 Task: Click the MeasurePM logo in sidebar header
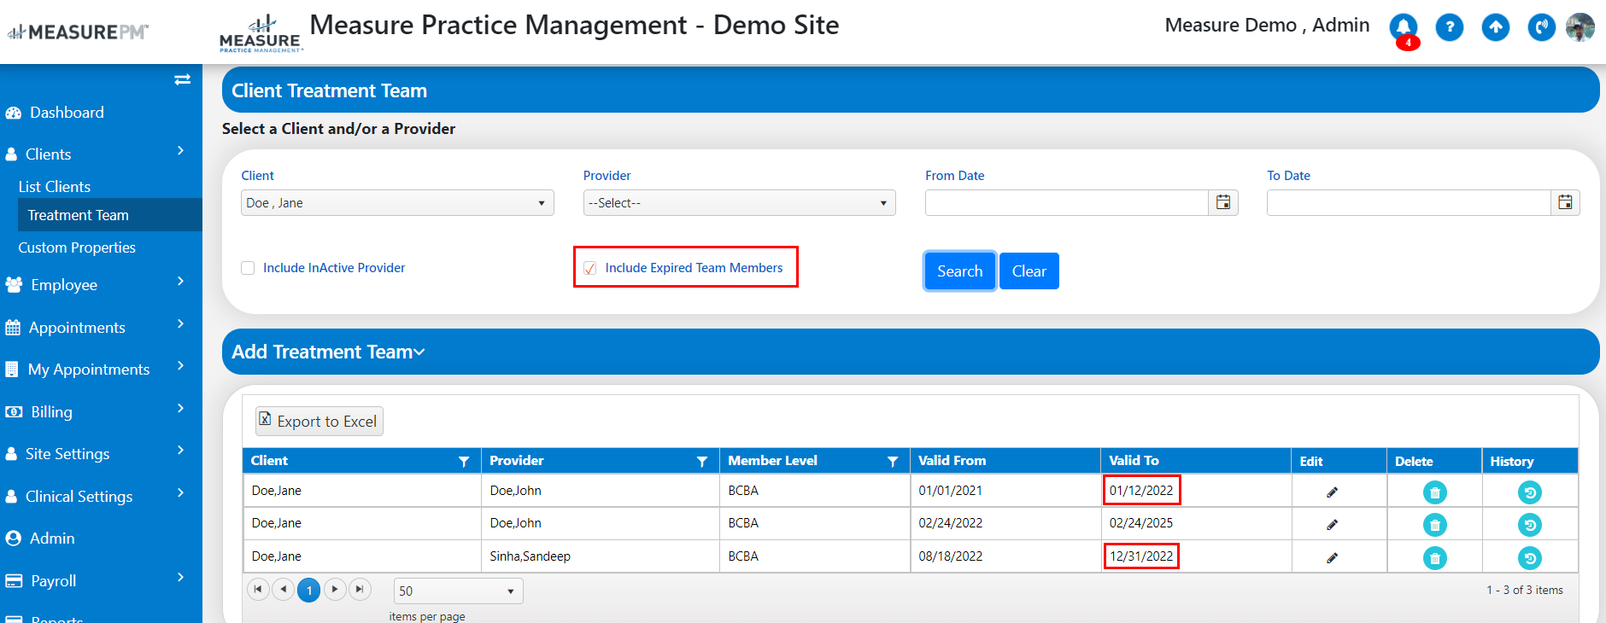coord(78,32)
